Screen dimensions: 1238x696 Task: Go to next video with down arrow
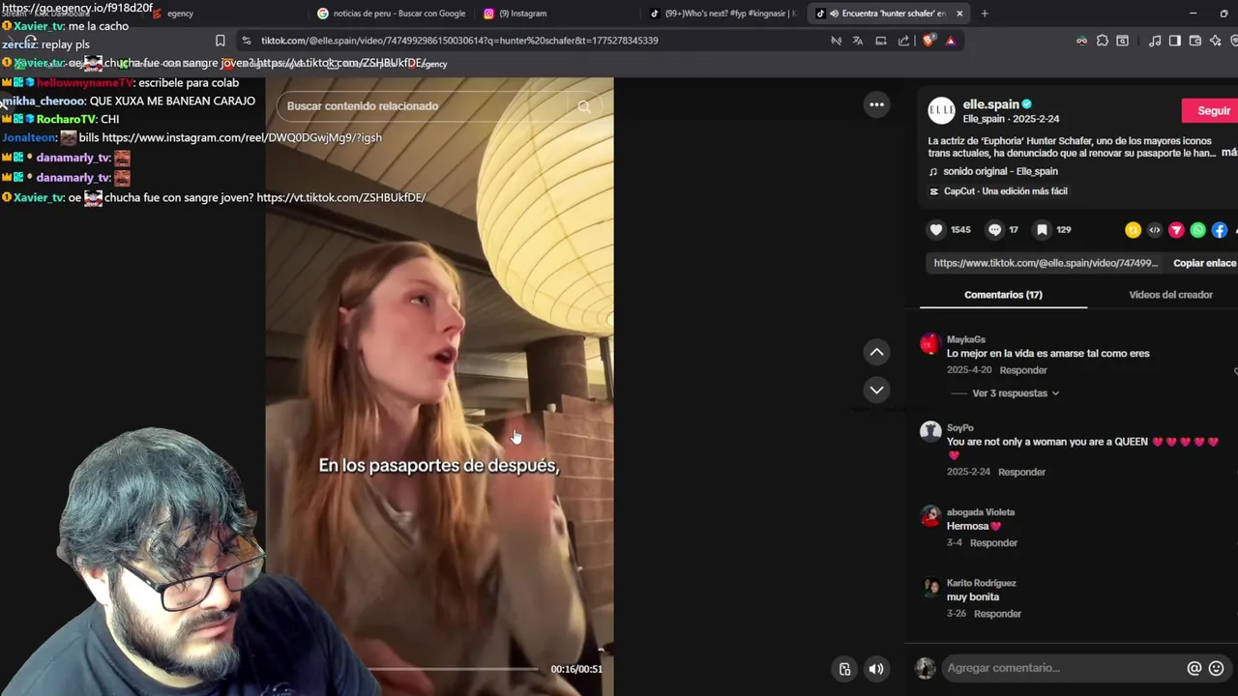coord(876,390)
